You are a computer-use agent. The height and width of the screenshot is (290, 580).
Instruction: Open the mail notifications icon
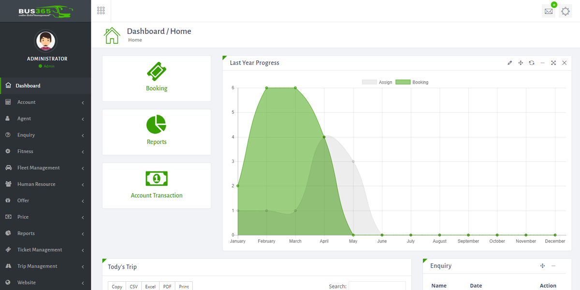tap(549, 11)
